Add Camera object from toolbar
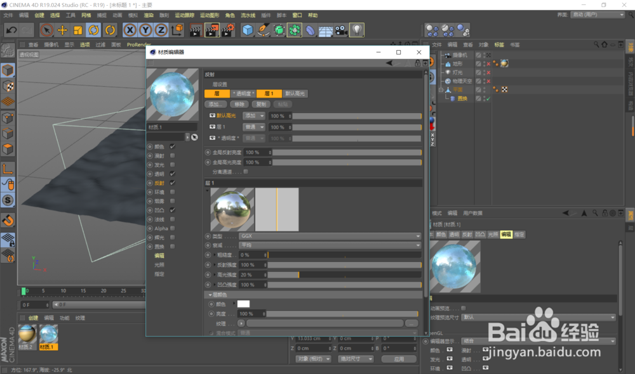This screenshot has width=635, height=374. [341, 30]
